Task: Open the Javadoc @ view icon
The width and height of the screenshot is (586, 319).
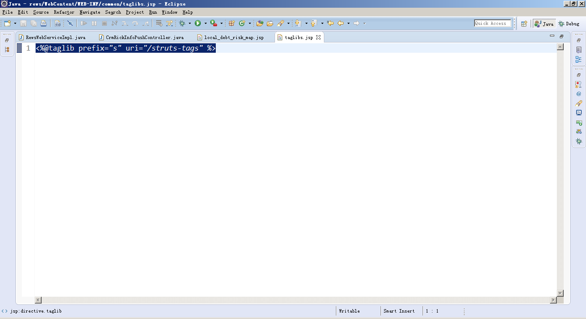Action: tap(579, 94)
